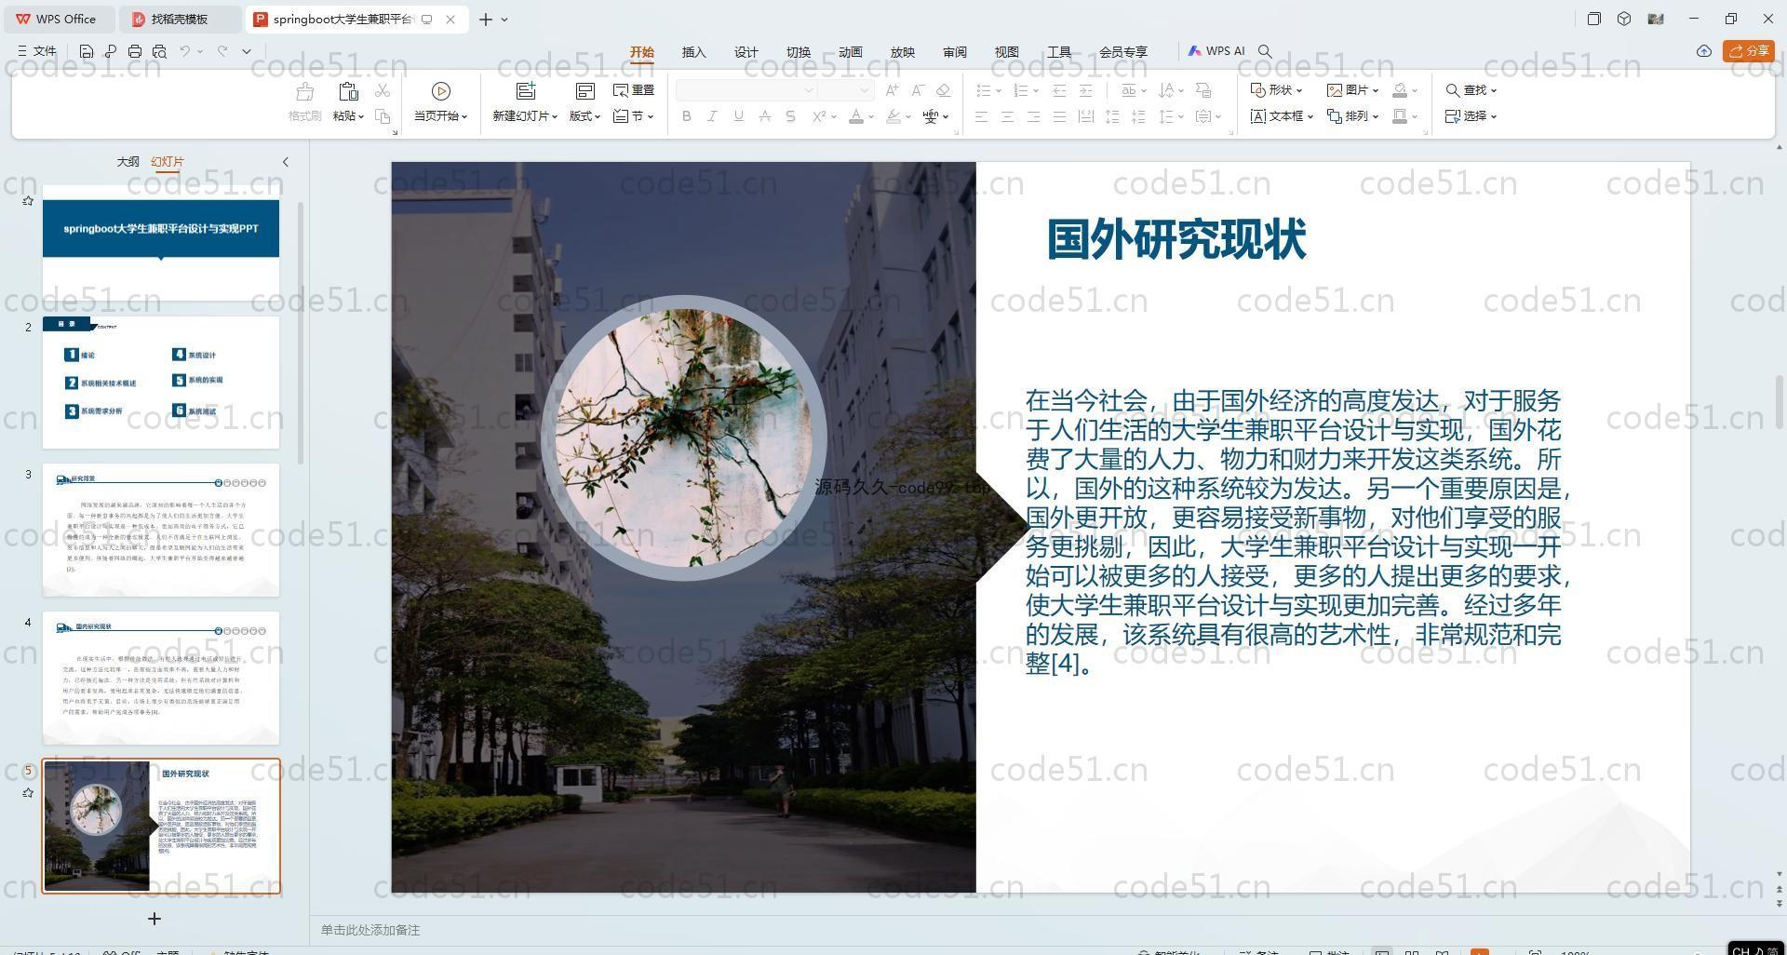
Task: Click the Paste clipboard icon
Action: (x=348, y=91)
